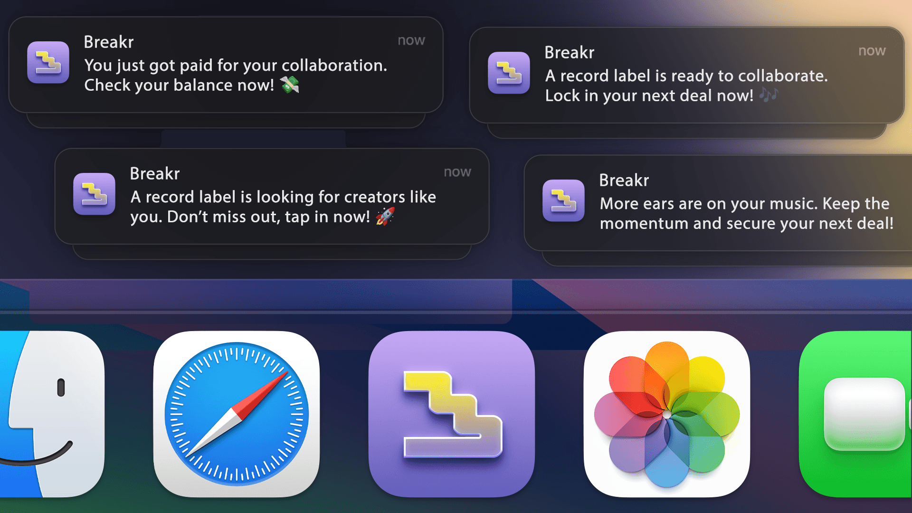Open 'Don't miss out, tap in' notification
The width and height of the screenshot is (912, 513).
(283, 207)
